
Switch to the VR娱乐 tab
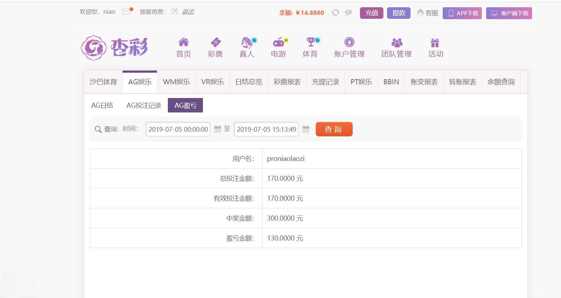coord(213,82)
